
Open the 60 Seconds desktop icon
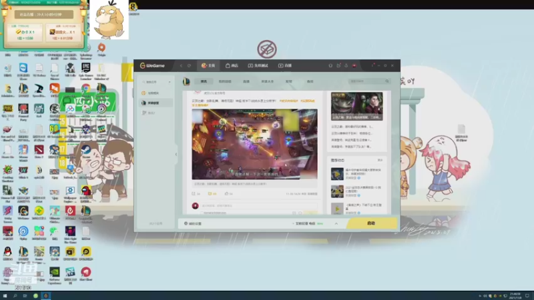pyautogui.click(x=55, y=131)
